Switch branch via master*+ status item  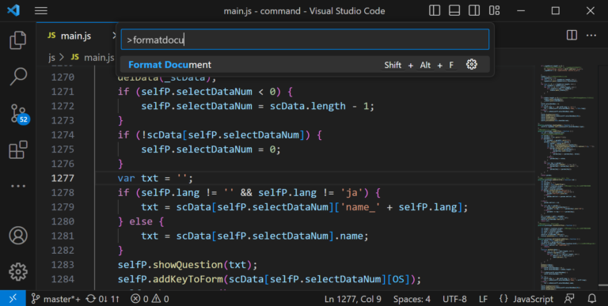click(x=56, y=299)
